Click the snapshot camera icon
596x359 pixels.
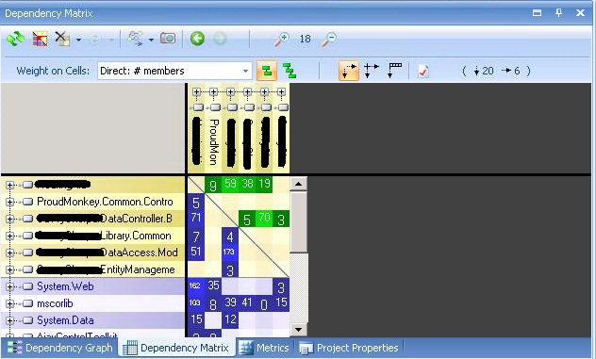(x=168, y=39)
